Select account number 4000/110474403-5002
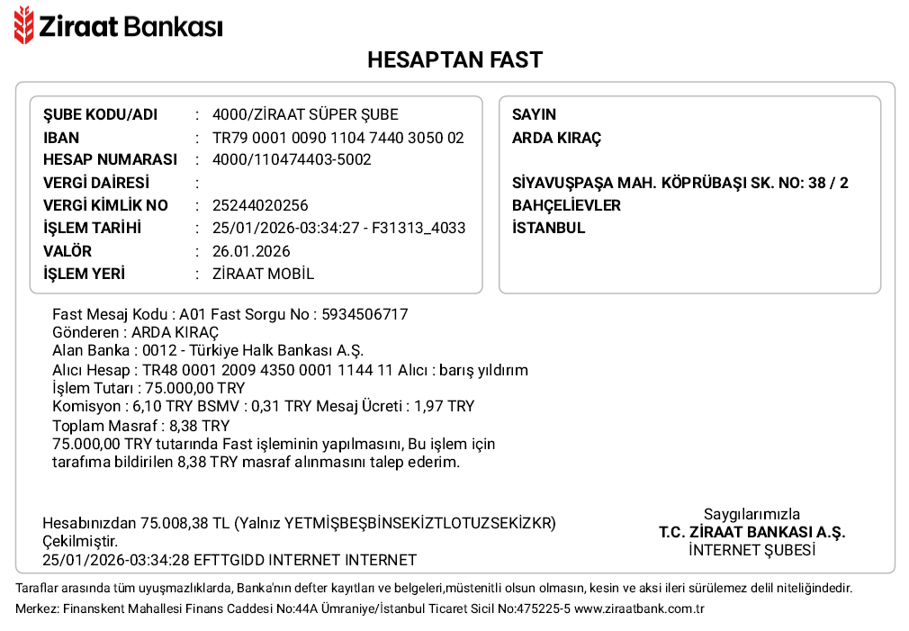This screenshot has height=631, width=909. tap(292, 159)
